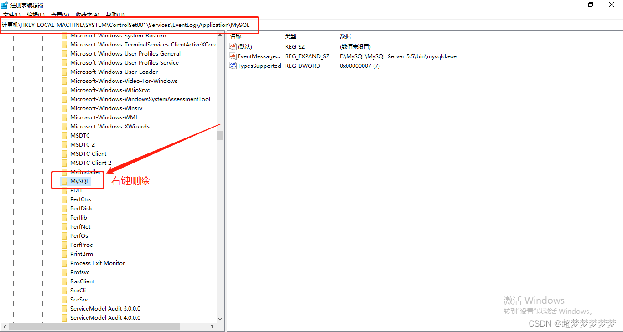Click folder icon of ServiceModel Audit 3.0.0.0
623x332 pixels.
64,309
